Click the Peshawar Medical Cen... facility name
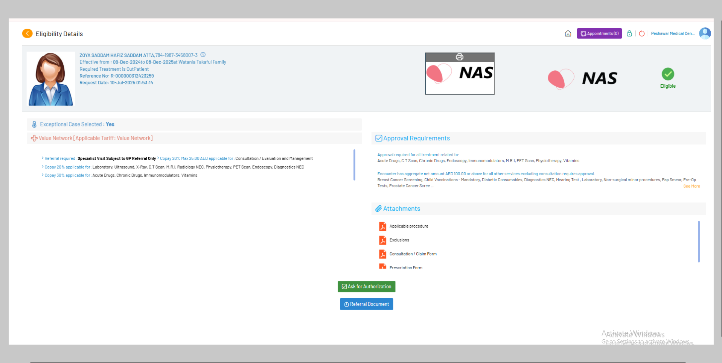722x363 pixels. click(x=673, y=33)
